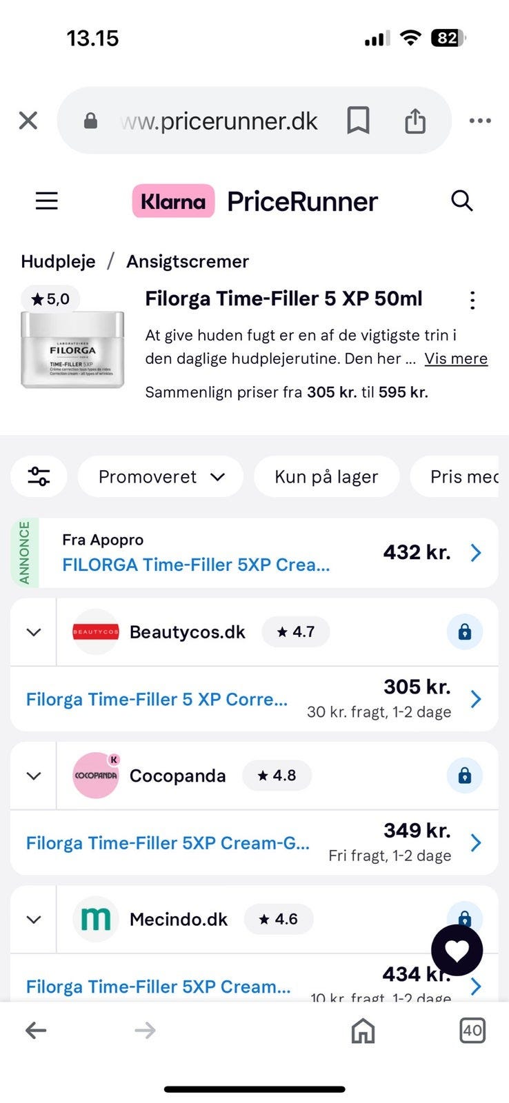Open the filter settings sliders icon
Image resolution: width=509 pixels, height=1103 pixels.
point(39,476)
